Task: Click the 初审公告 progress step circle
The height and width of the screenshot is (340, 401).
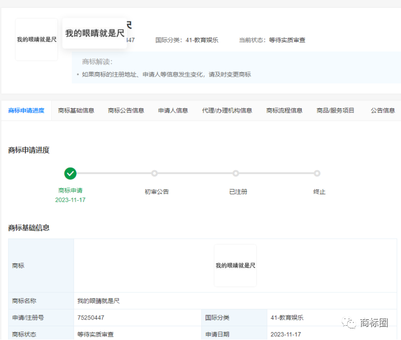Action: click(x=154, y=173)
